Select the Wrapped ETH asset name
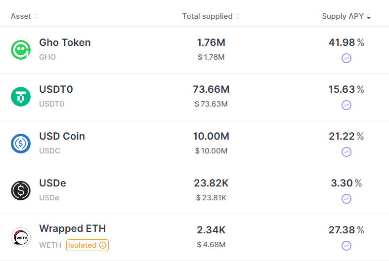Screen dimensions: 389x261 pos(72,228)
